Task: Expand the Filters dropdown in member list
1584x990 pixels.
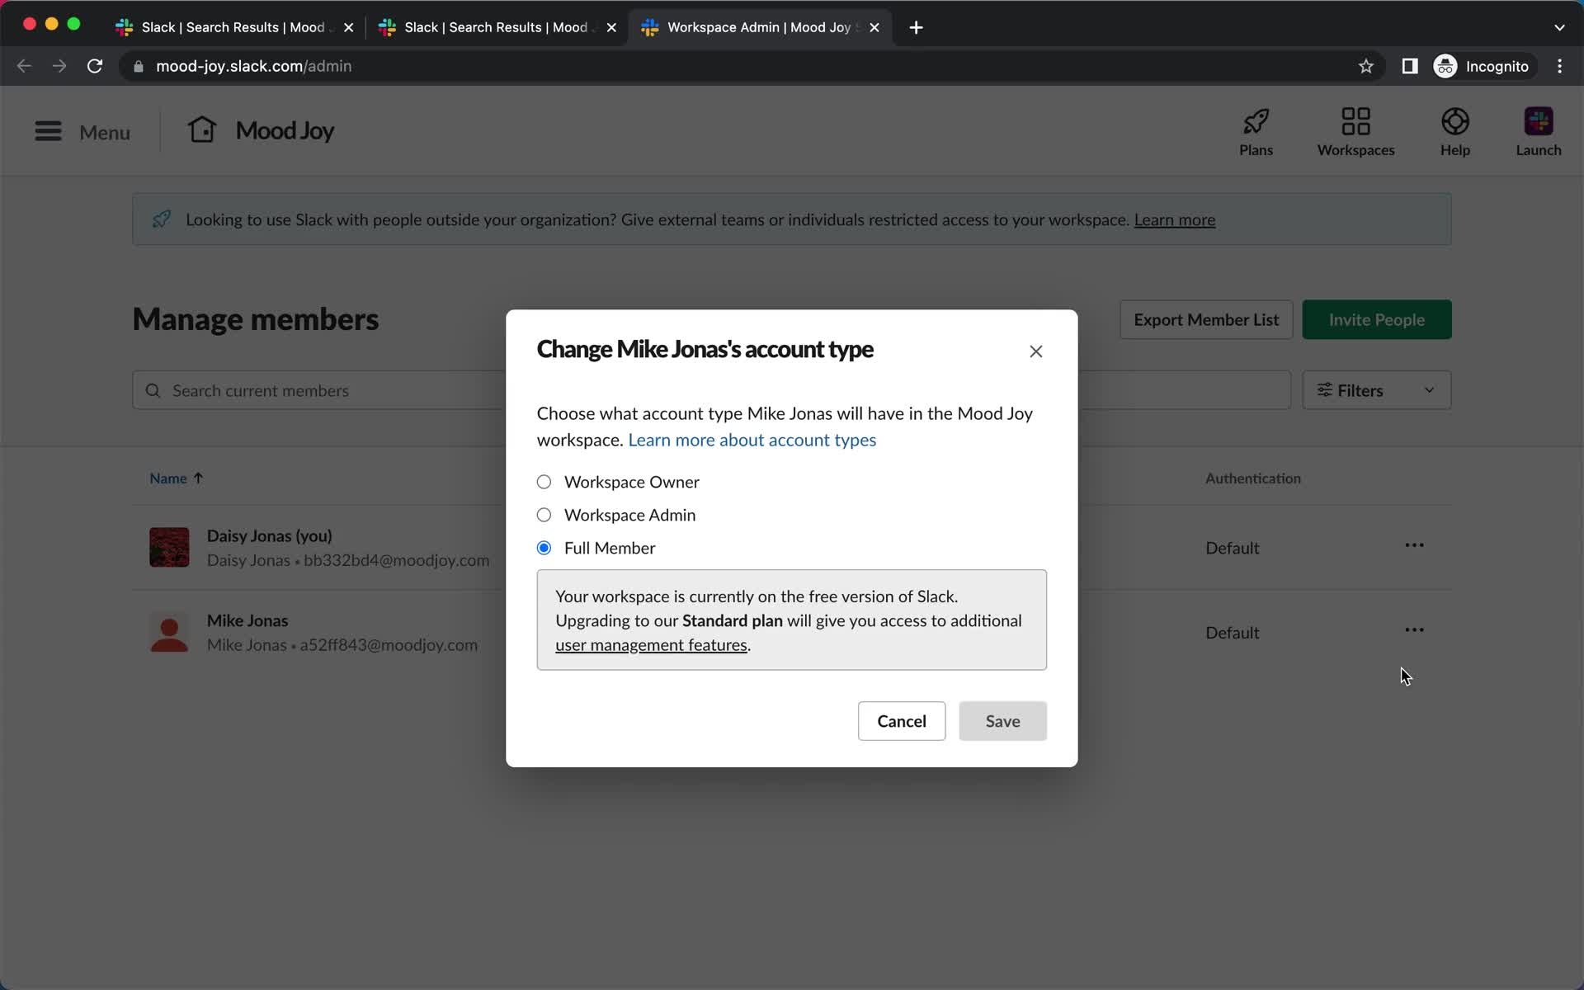Action: 1375,390
